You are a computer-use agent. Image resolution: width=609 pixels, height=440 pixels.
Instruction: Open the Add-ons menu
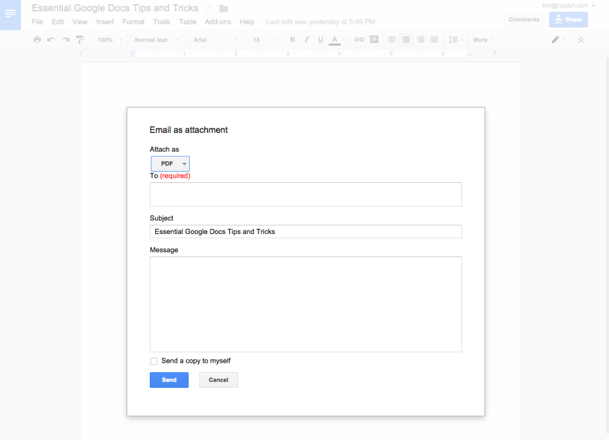(x=218, y=21)
